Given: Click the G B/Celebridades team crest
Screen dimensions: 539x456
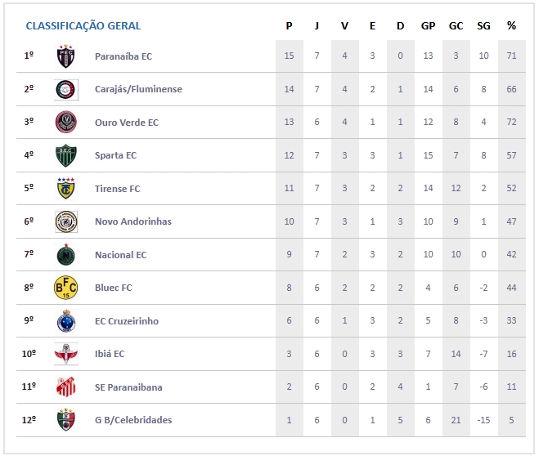Looking at the screenshot, I should (65, 420).
